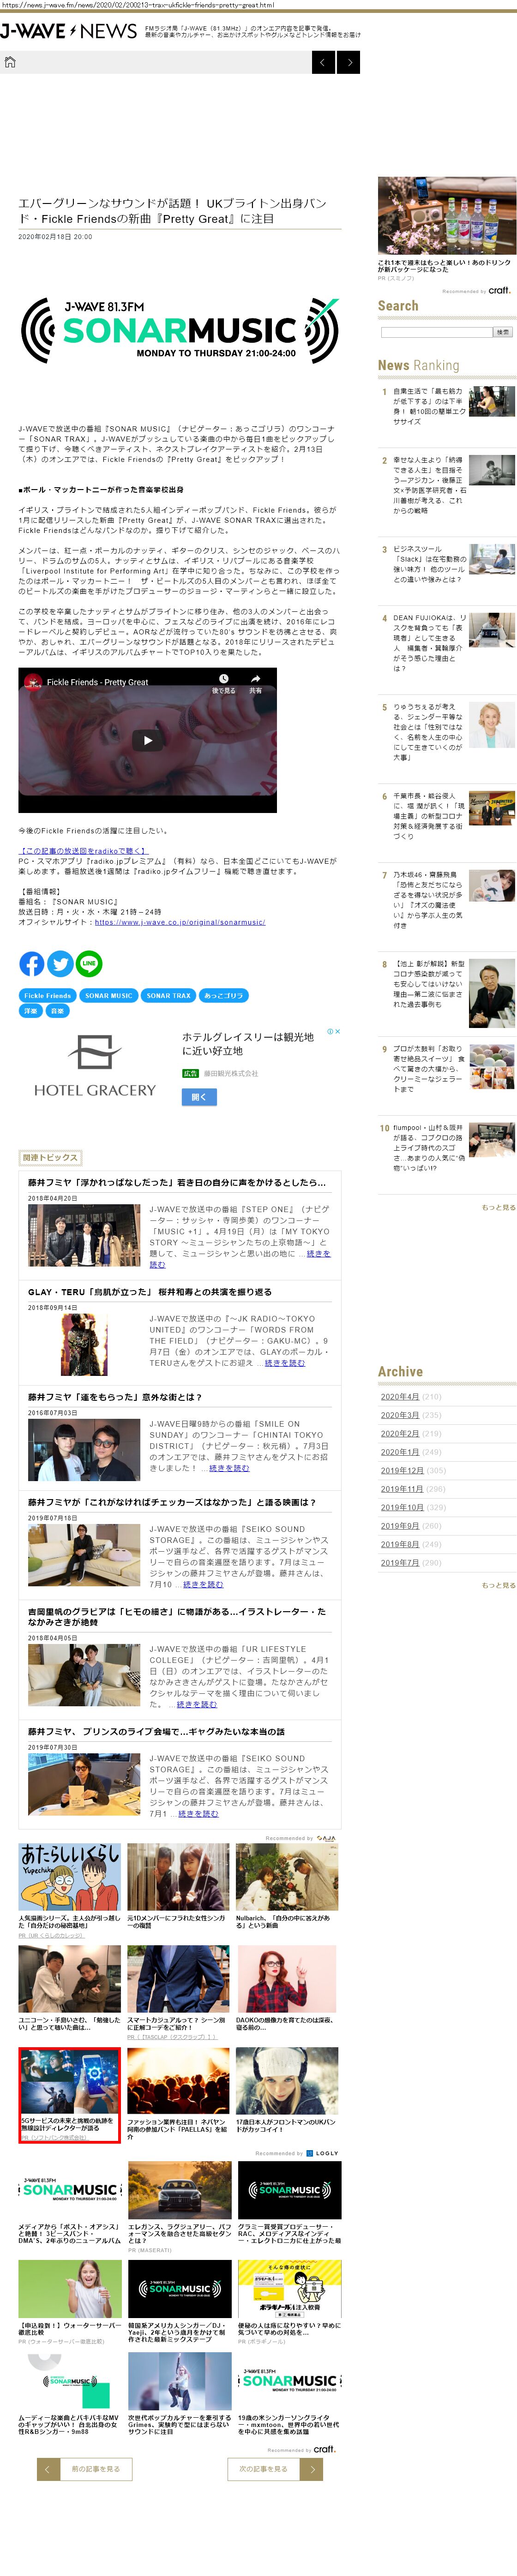Open the Nulbarich recommended article
Screen dimensions: 517x2576
pos(288,1888)
